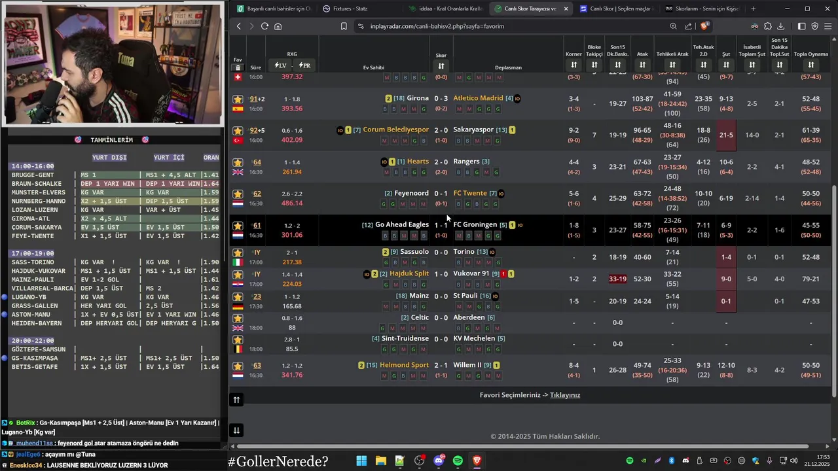838x471 pixels.
Task: Sort by Topla Oynama column arrows
Action: click(811, 65)
